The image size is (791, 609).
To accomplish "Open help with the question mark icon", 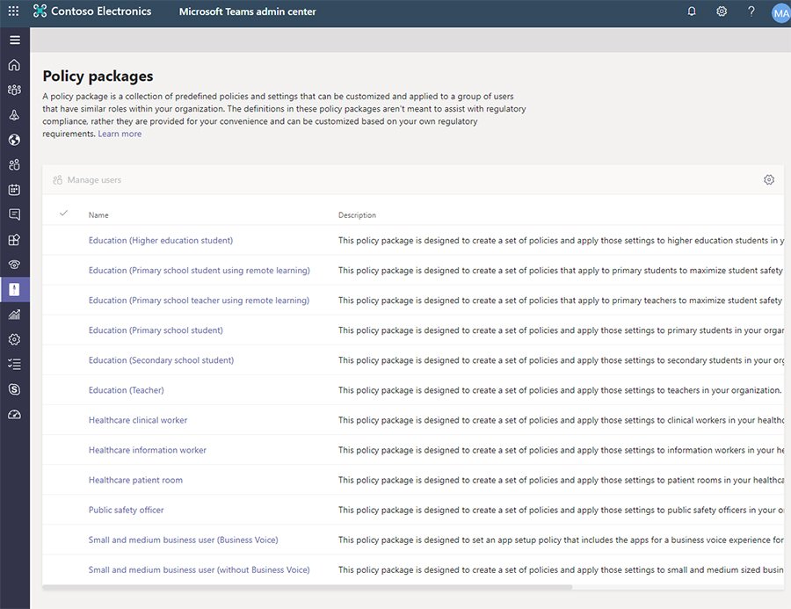I will click(x=750, y=11).
